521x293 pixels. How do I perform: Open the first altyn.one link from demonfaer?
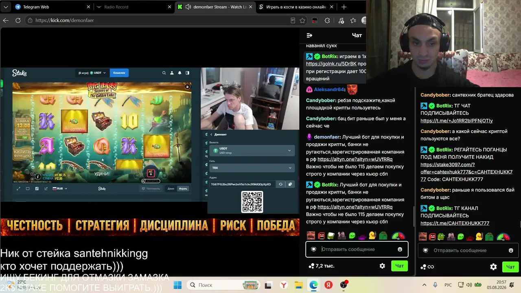(x=355, y=159)
